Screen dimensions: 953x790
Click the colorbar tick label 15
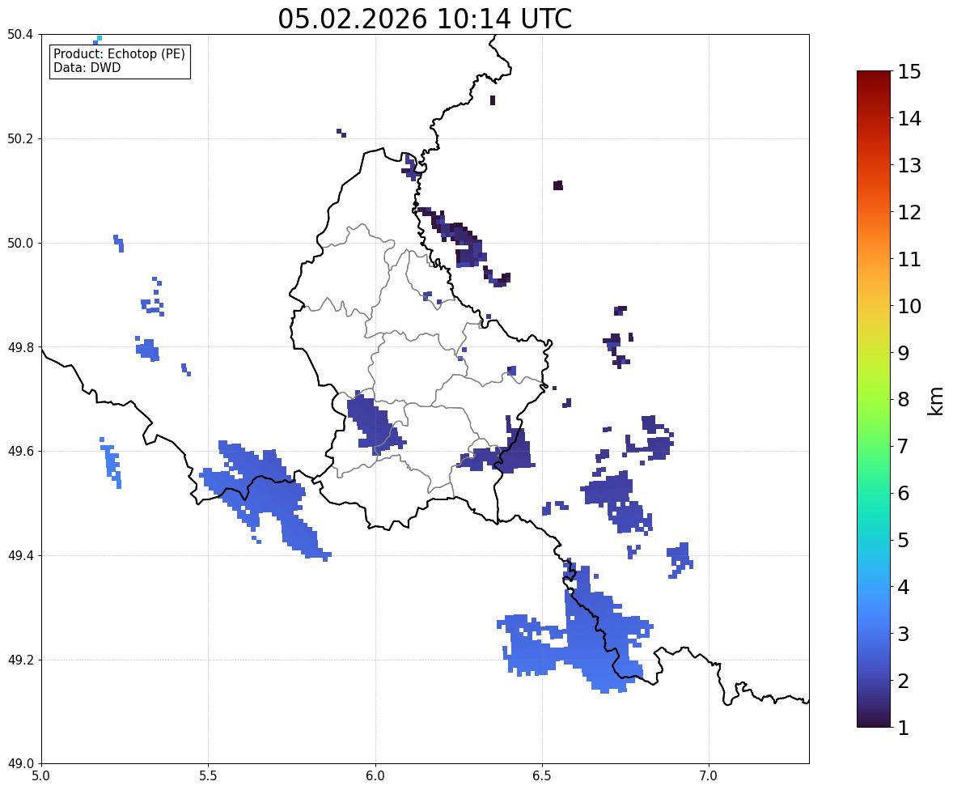tap(909, 72)
